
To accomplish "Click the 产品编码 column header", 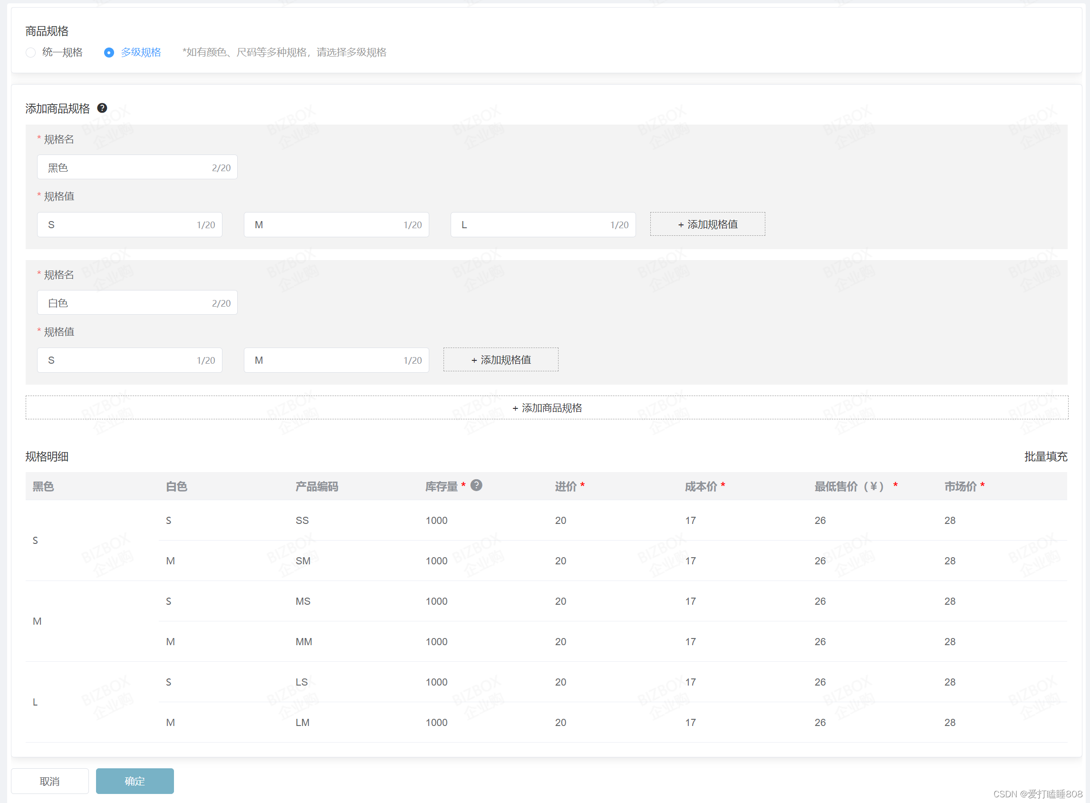I will click(317, 486).
